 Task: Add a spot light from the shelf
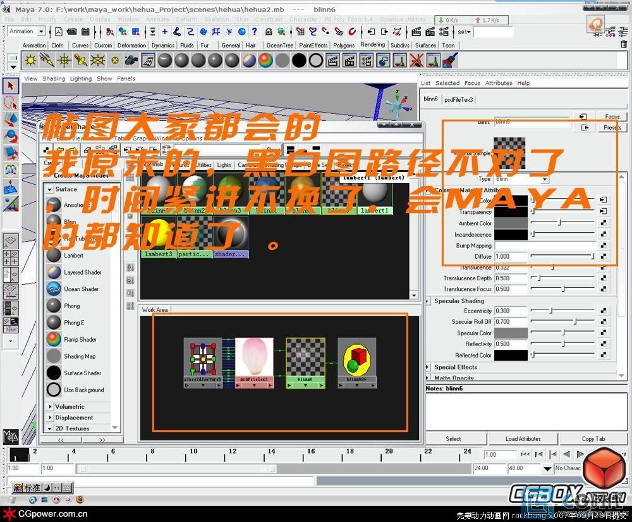[x=81, y=61]
